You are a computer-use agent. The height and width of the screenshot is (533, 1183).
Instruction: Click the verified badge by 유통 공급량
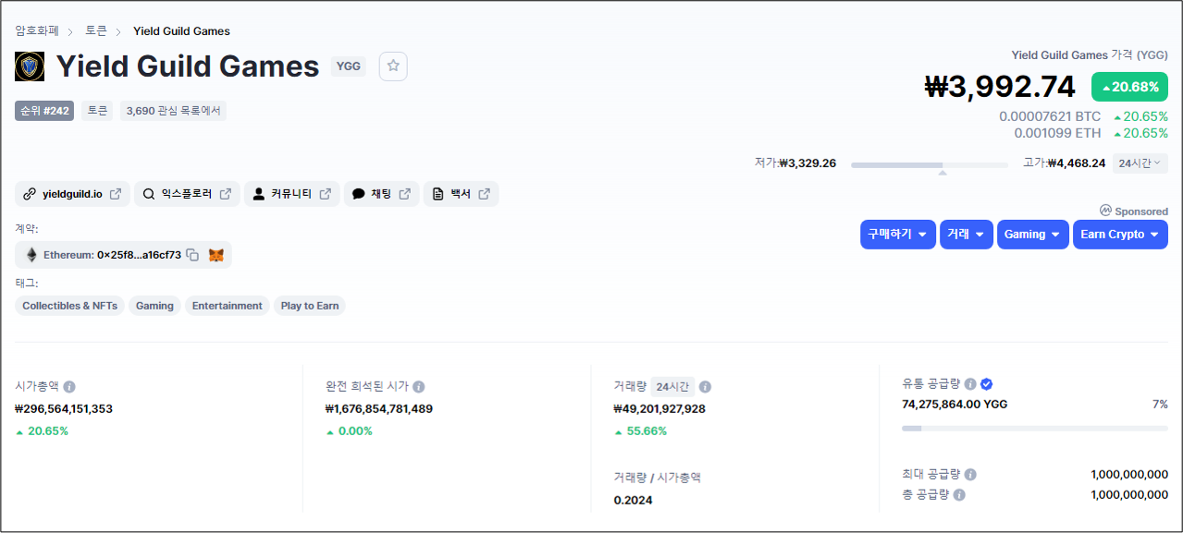coord(987,384)
